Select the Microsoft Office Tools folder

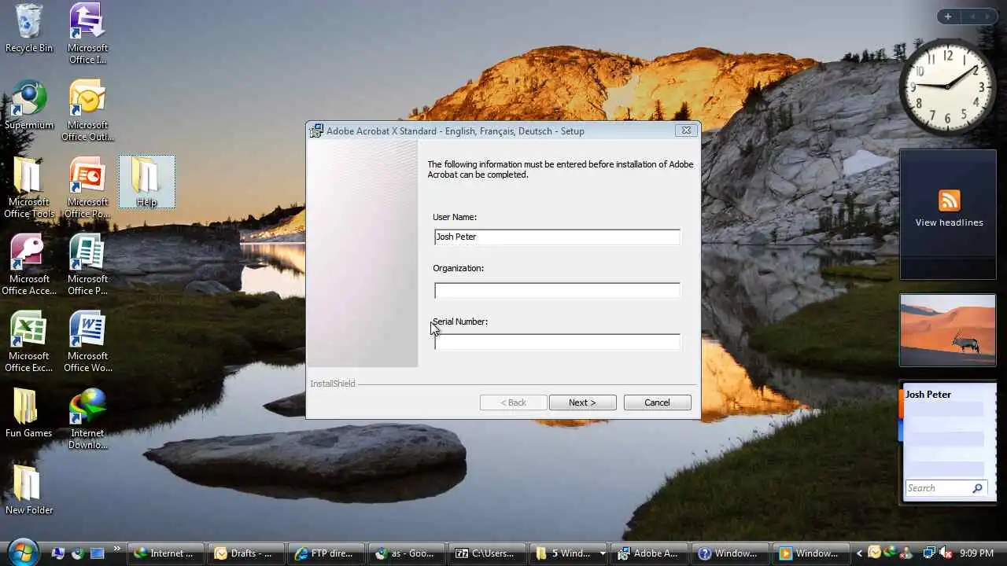[29, 188]
